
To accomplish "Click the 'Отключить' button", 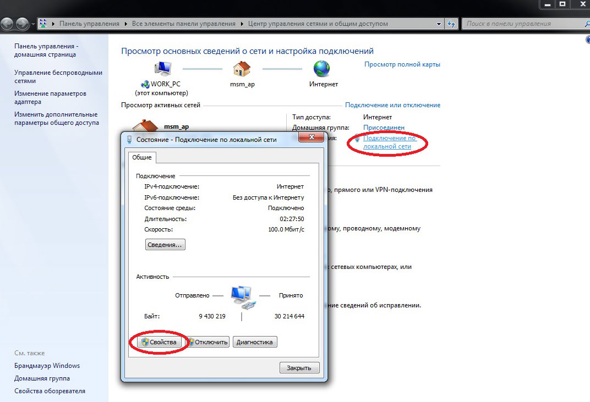I will click(207, 342).
